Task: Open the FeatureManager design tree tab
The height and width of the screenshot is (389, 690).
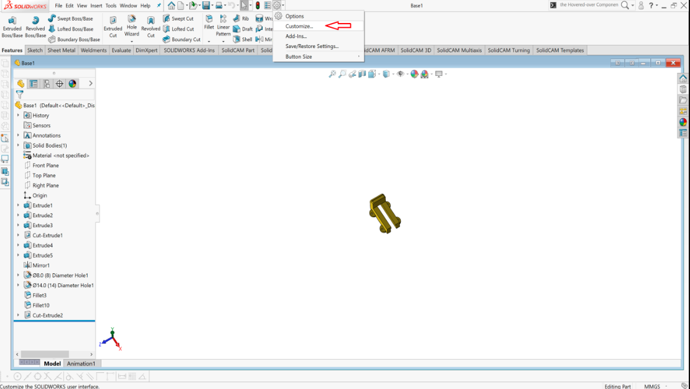Action: point(21,83)
